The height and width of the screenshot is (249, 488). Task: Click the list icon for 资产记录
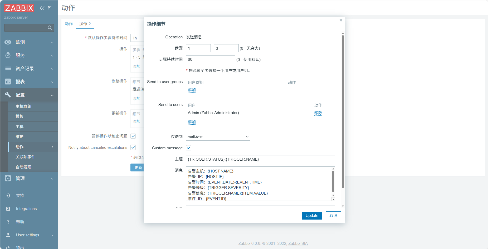(8, 68)
